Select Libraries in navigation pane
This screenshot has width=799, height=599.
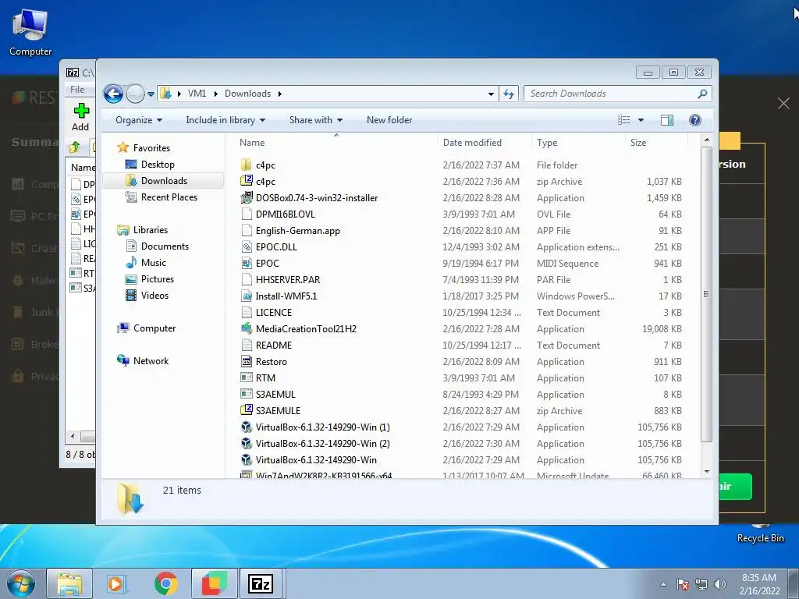[x=143, y=230]
